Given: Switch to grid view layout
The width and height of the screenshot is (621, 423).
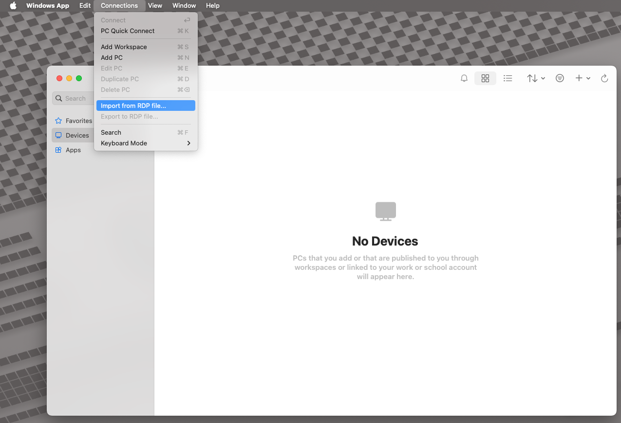Looking at the screenshot, I should pos(485,78).
